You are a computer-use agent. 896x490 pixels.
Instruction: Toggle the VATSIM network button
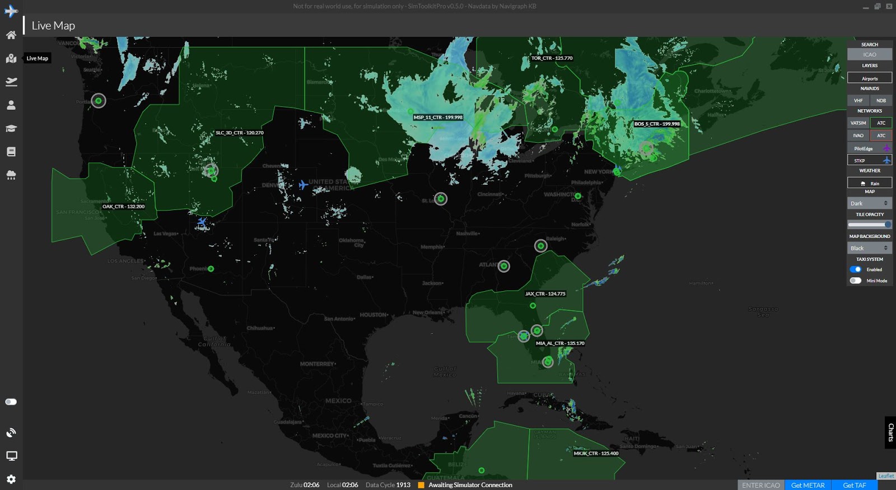pos(858,123)
